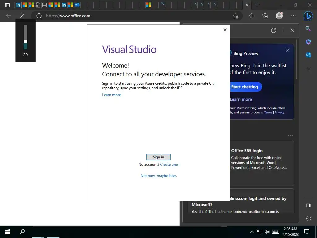Close the Visual Studio welcome dialog
Viewport: 317px width, 238px height.
click(225, 30)
